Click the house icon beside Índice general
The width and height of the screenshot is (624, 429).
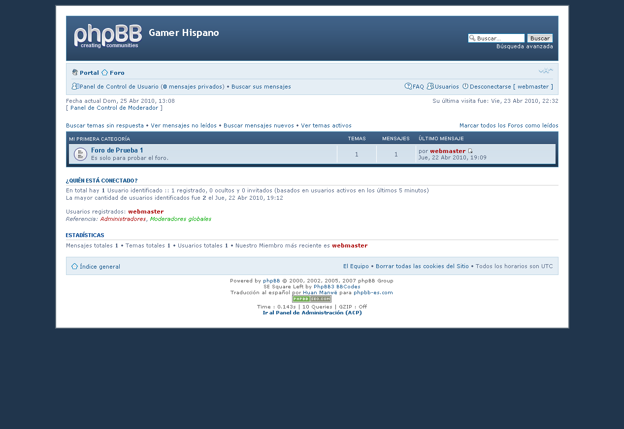pos(75,266)
